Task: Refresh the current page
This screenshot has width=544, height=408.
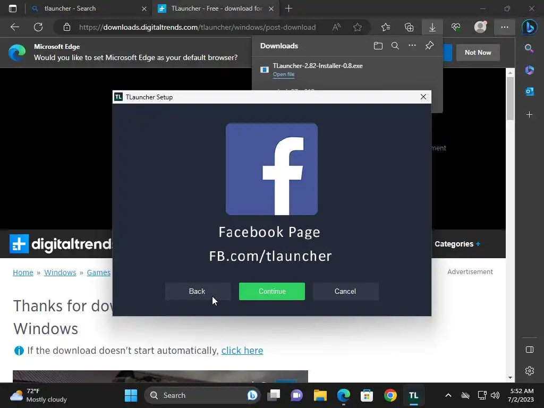Action: click(38, 27)
